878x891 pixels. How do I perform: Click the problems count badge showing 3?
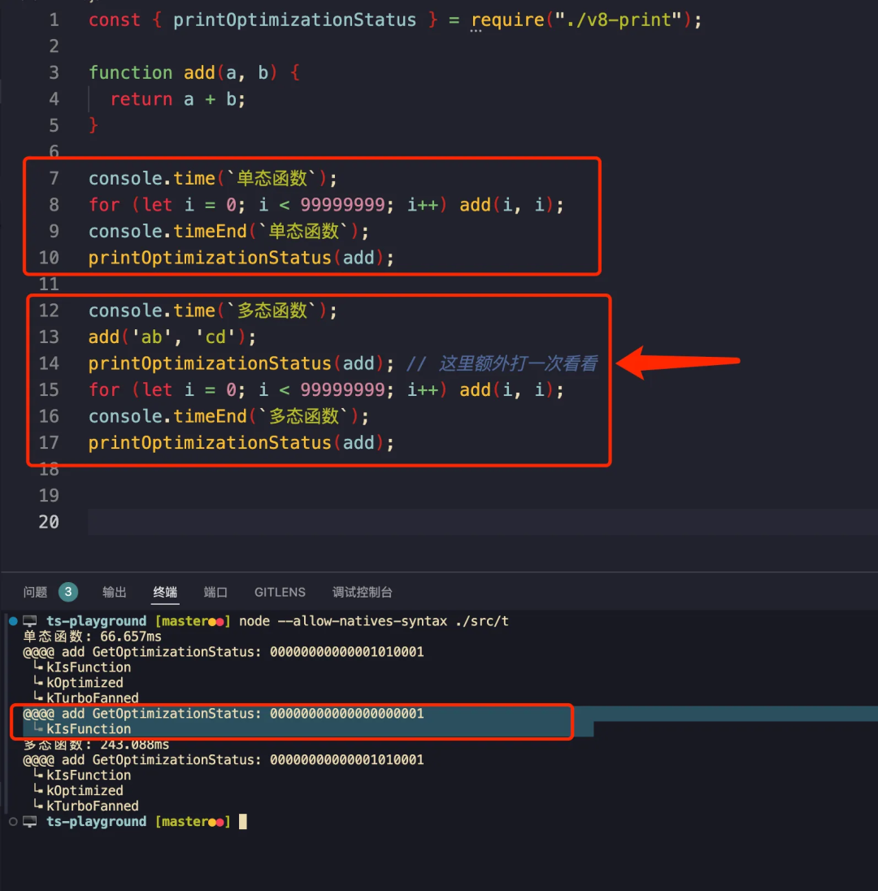(68, 592)
